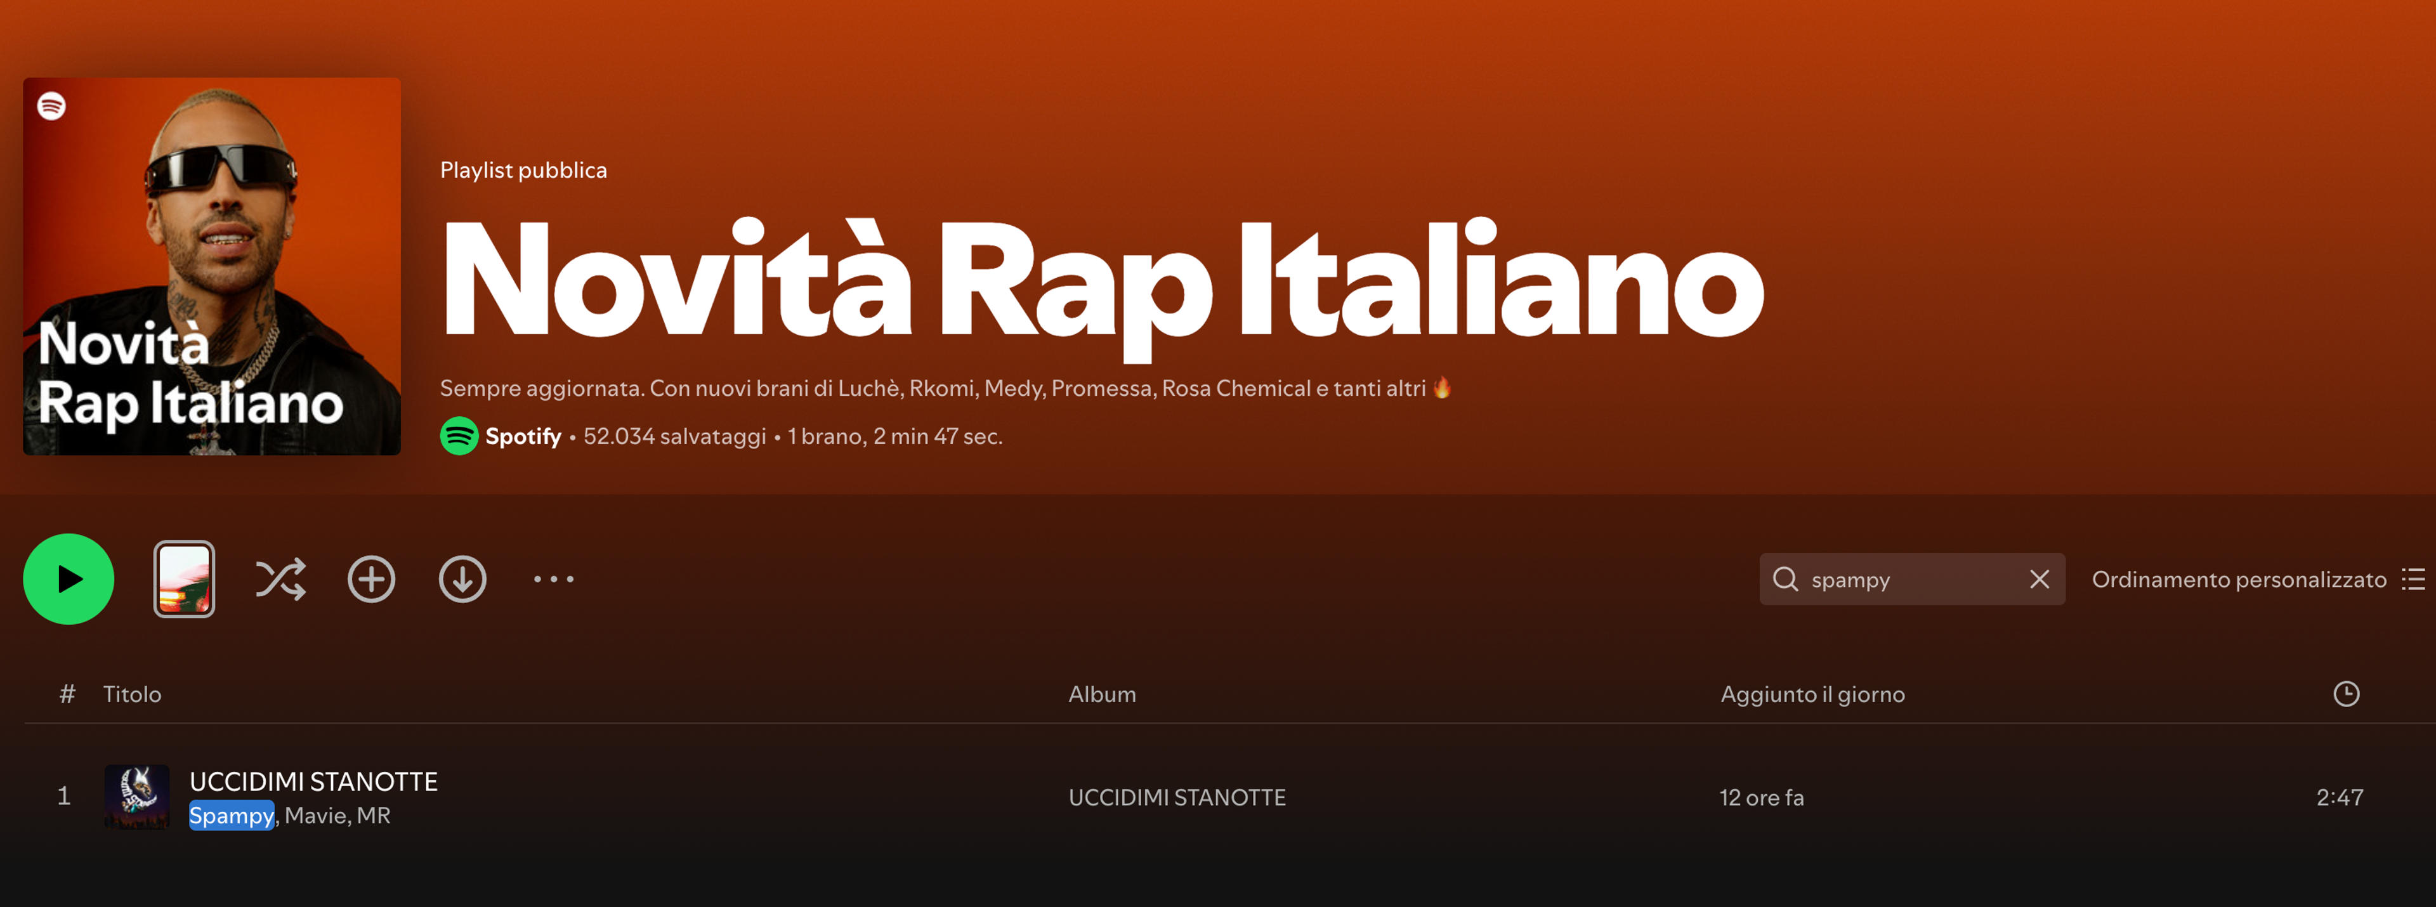Image resolution: width=2436 pixels, height=907 pixels.
Task: Sort tracks by the Album column header
Action: [x=1103, y=694]
